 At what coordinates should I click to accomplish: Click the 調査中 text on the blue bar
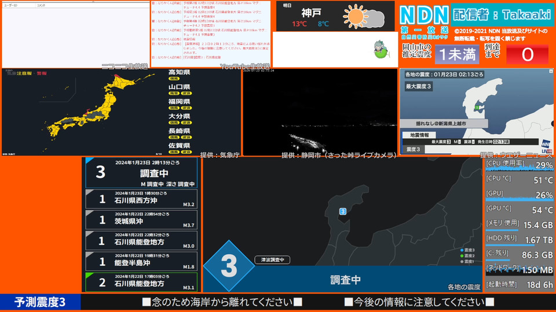pyautogui.click(x=345, y=280)
